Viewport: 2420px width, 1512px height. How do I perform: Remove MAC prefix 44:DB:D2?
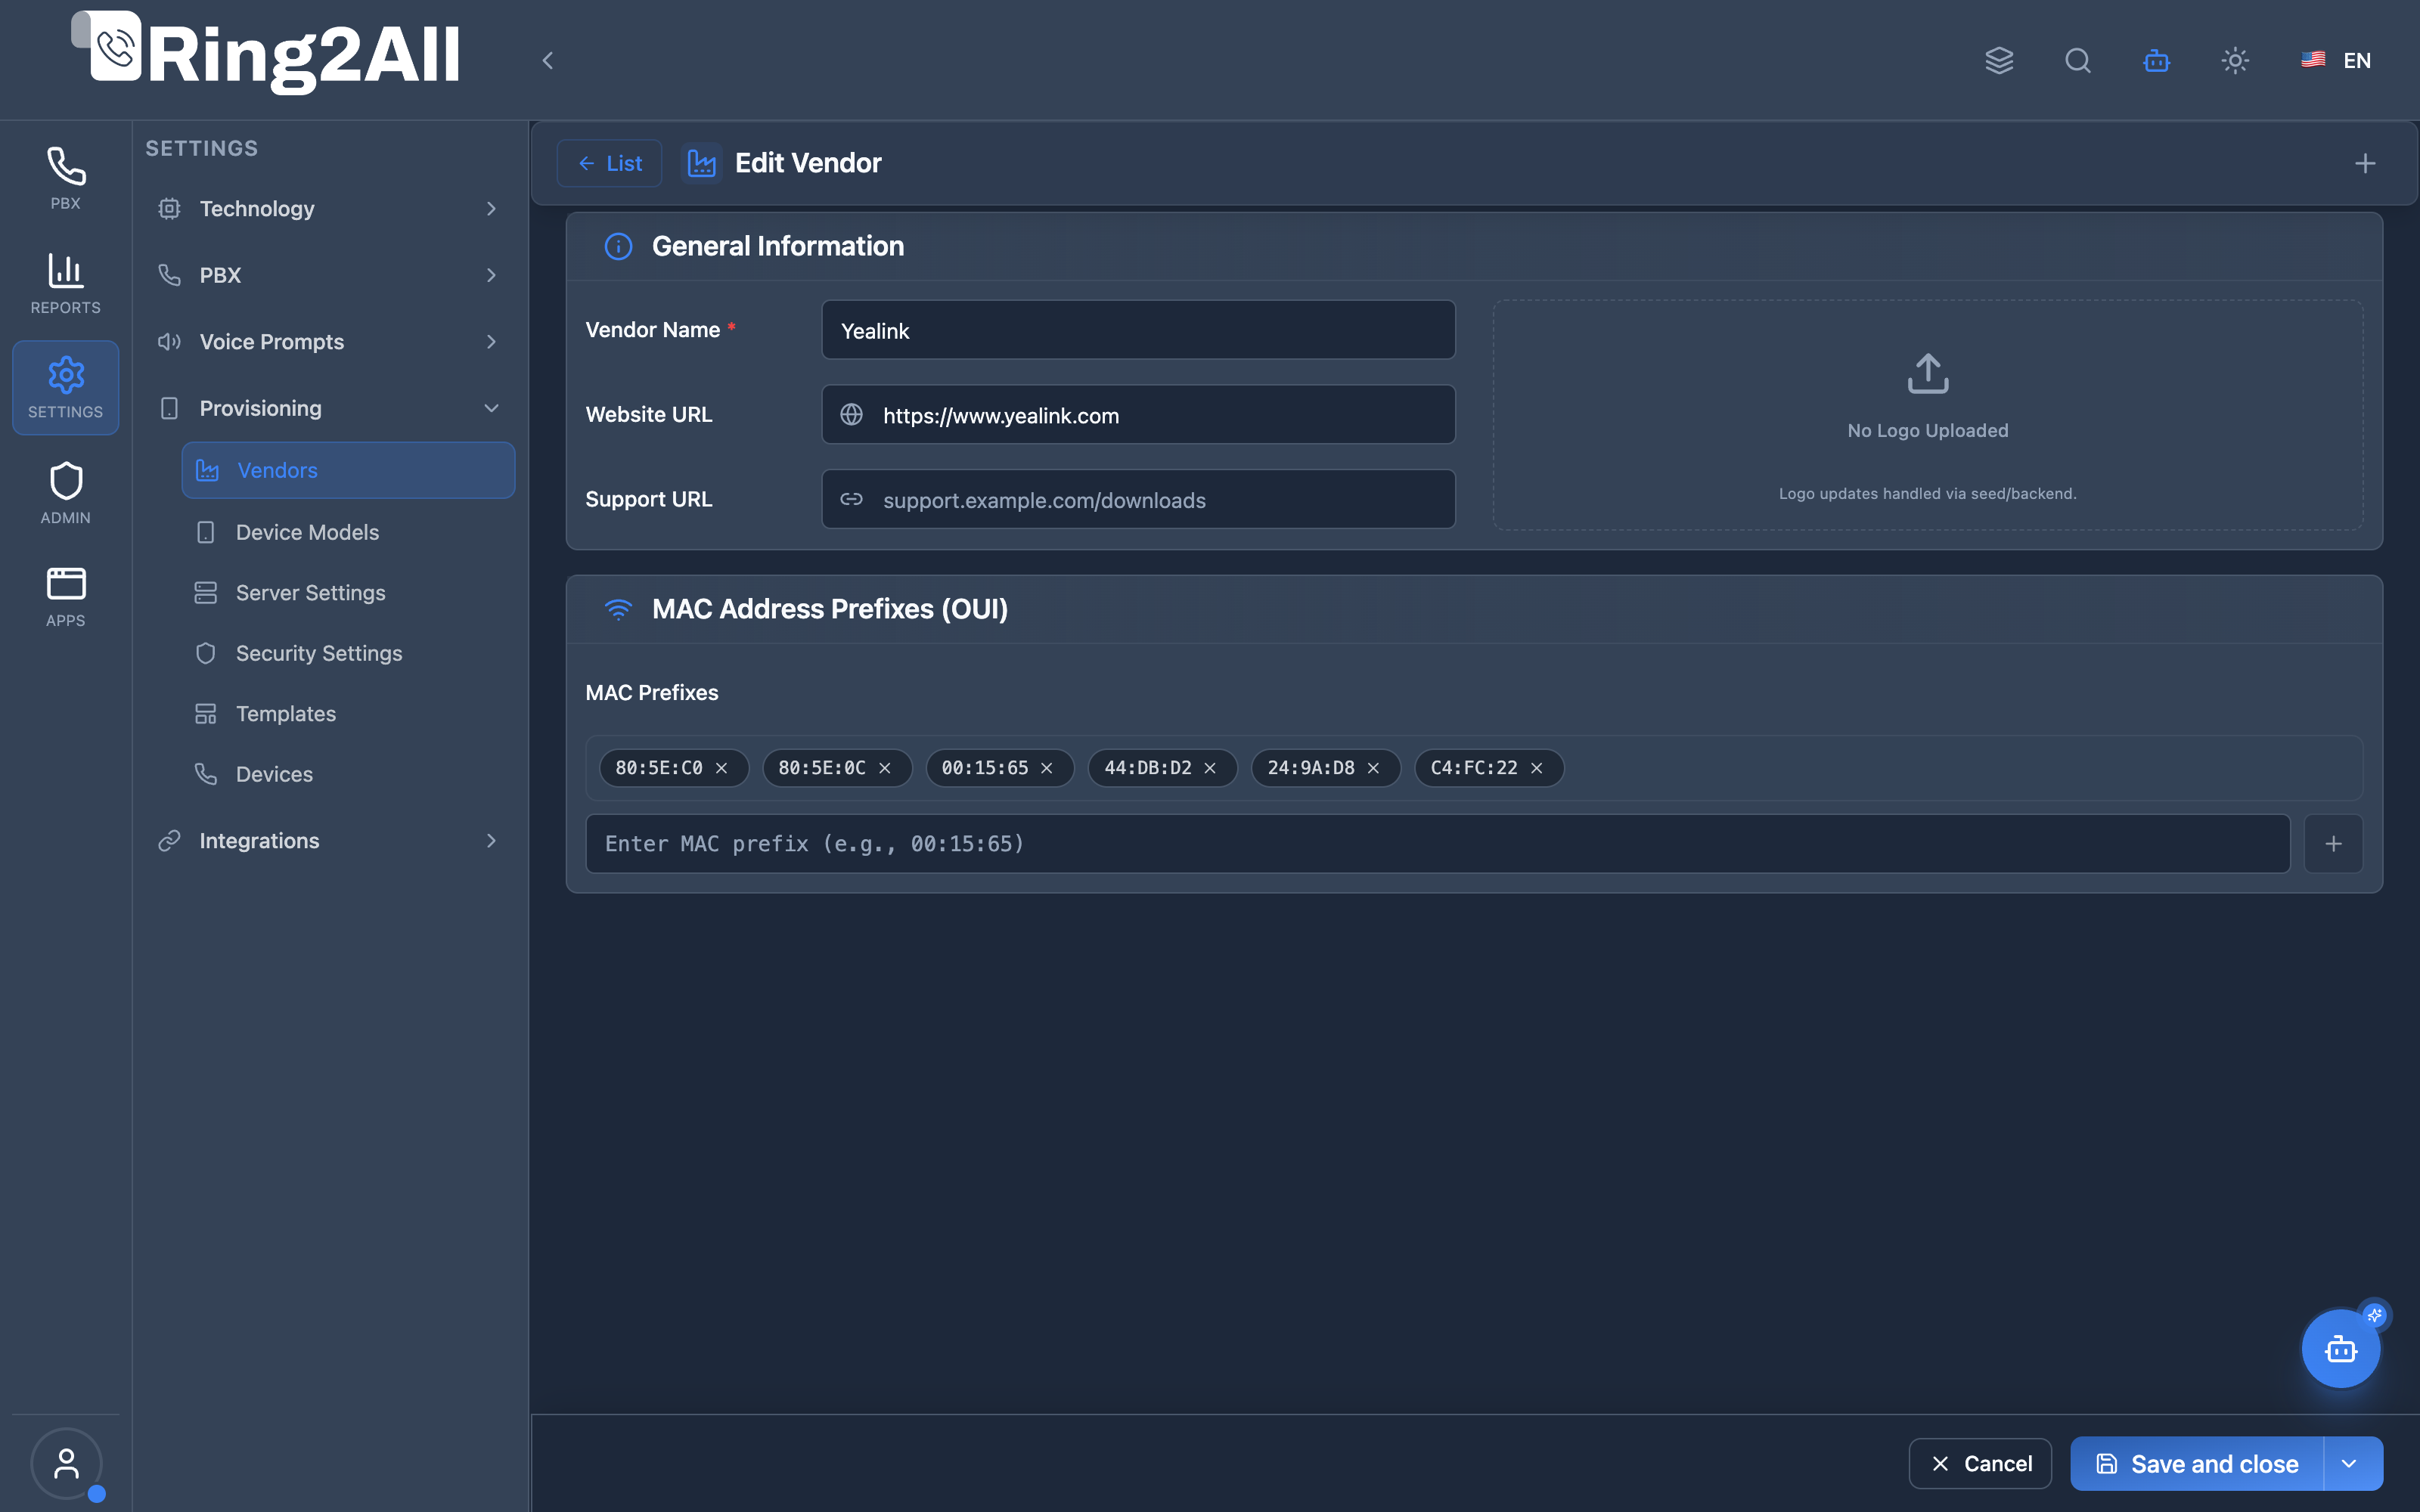pyautogui.click(x=1210, y=768)
